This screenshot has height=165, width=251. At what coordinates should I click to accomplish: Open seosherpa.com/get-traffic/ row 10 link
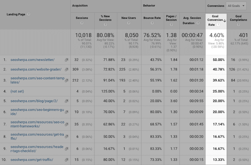click(x=32, y=160)
